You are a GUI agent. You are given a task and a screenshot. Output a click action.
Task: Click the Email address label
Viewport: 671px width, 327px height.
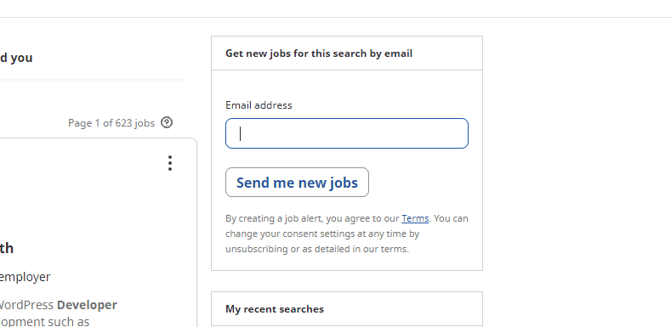(259, 105)
